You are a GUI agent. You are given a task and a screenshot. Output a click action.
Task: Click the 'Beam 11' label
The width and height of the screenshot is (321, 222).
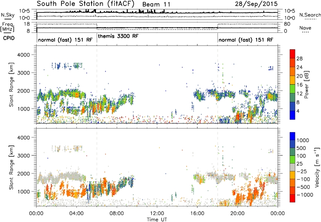click(x=156, y=4)
